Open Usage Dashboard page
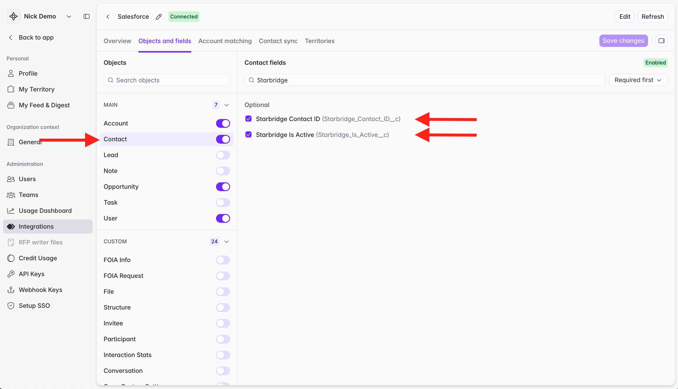Viewport: 678px width, 389px height. 45,211
